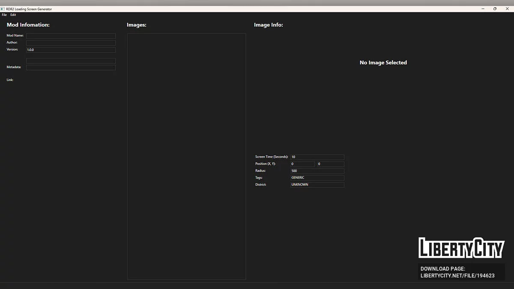Image resolution: width=514 pixels, height=289 pixels.
Task: Focus the Metadata input field
Action: click(x=71, y=68)
